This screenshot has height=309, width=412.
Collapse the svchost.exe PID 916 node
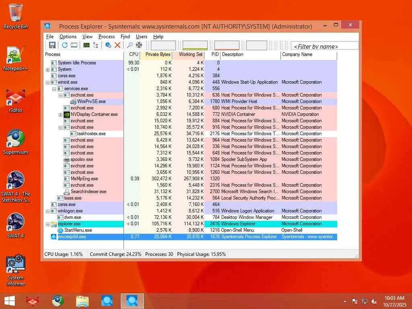[60, 128]
